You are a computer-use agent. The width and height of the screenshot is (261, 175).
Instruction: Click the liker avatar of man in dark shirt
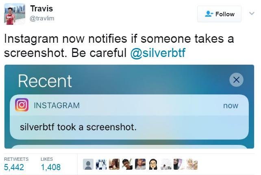click(127, 164)
